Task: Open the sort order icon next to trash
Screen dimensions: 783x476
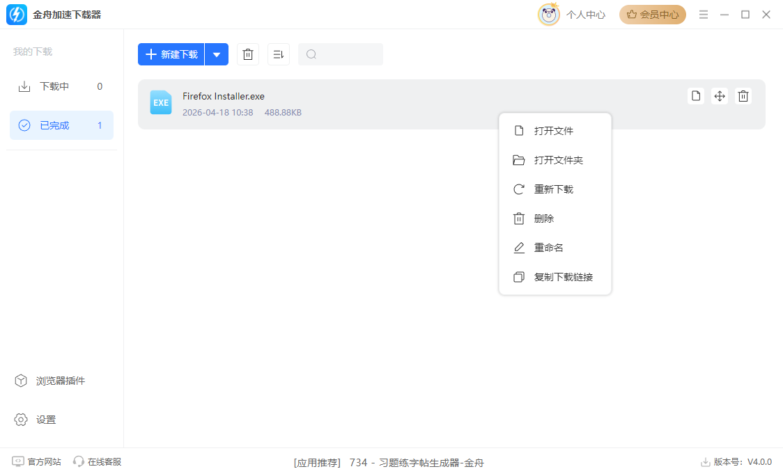Action: [x=278, y=54]
